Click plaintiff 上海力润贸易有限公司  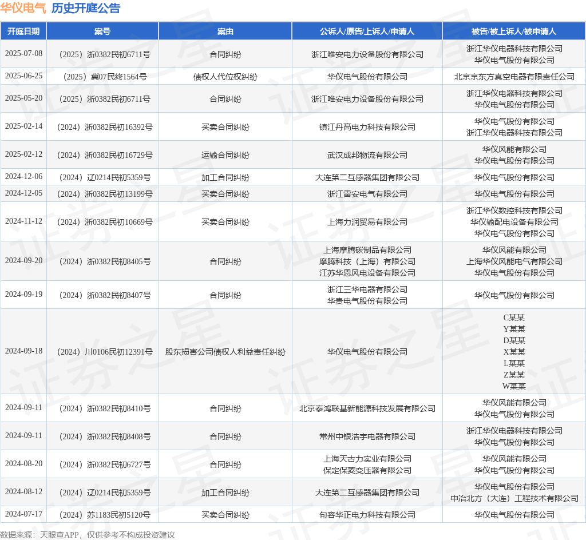(x=367, y=222)
